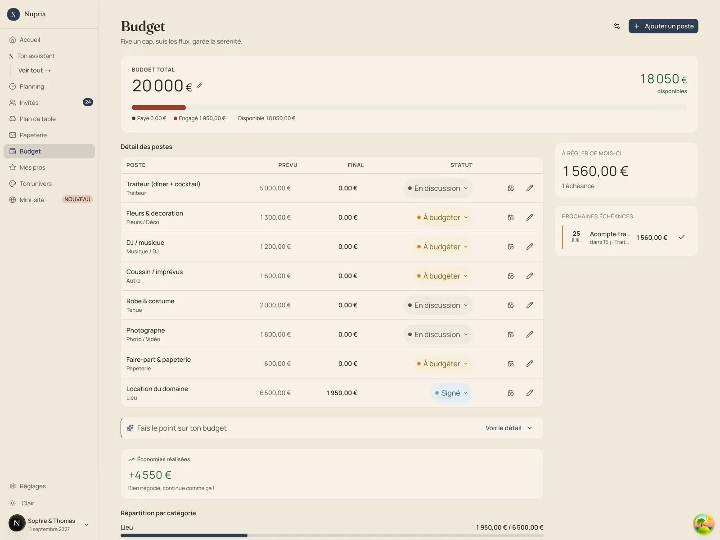
Task: Open Mes pros in the sidebar
Action: (x=49, y=167)
